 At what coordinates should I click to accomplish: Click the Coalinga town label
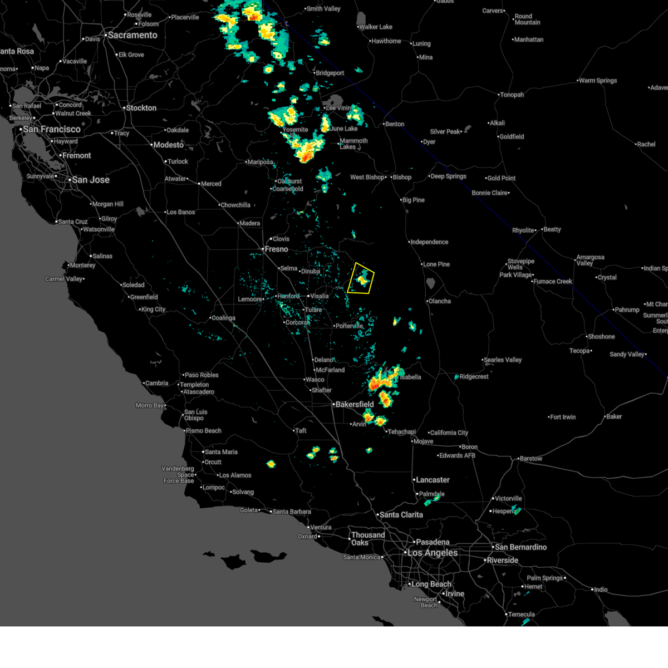[223, 318]
